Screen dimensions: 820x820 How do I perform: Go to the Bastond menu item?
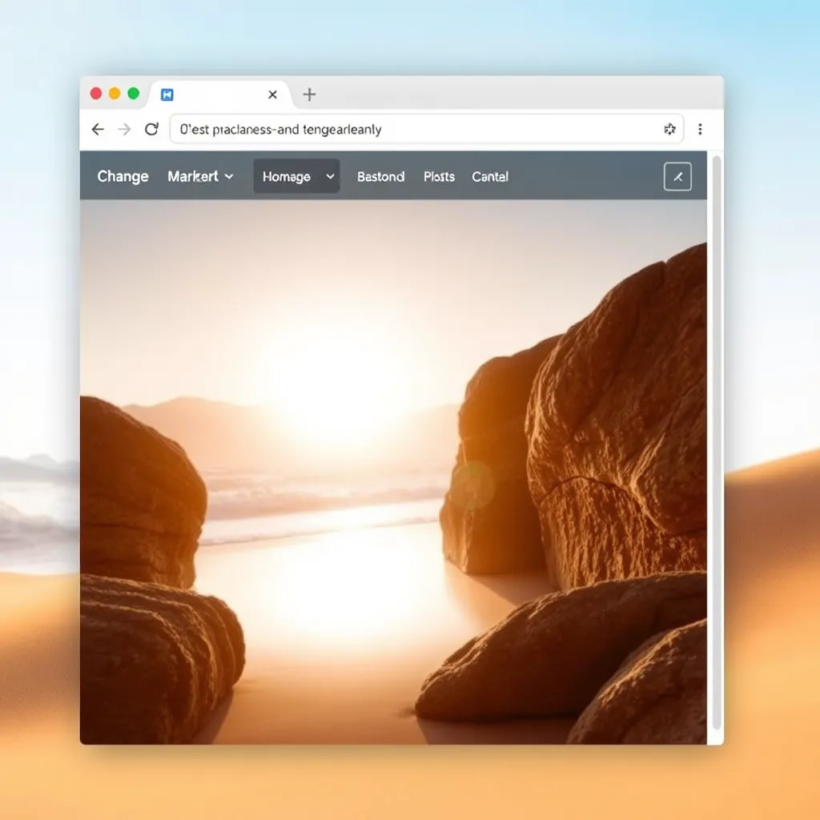tap(380, 176)
